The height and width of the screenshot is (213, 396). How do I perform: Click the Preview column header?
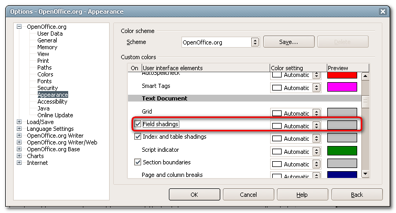348,68
